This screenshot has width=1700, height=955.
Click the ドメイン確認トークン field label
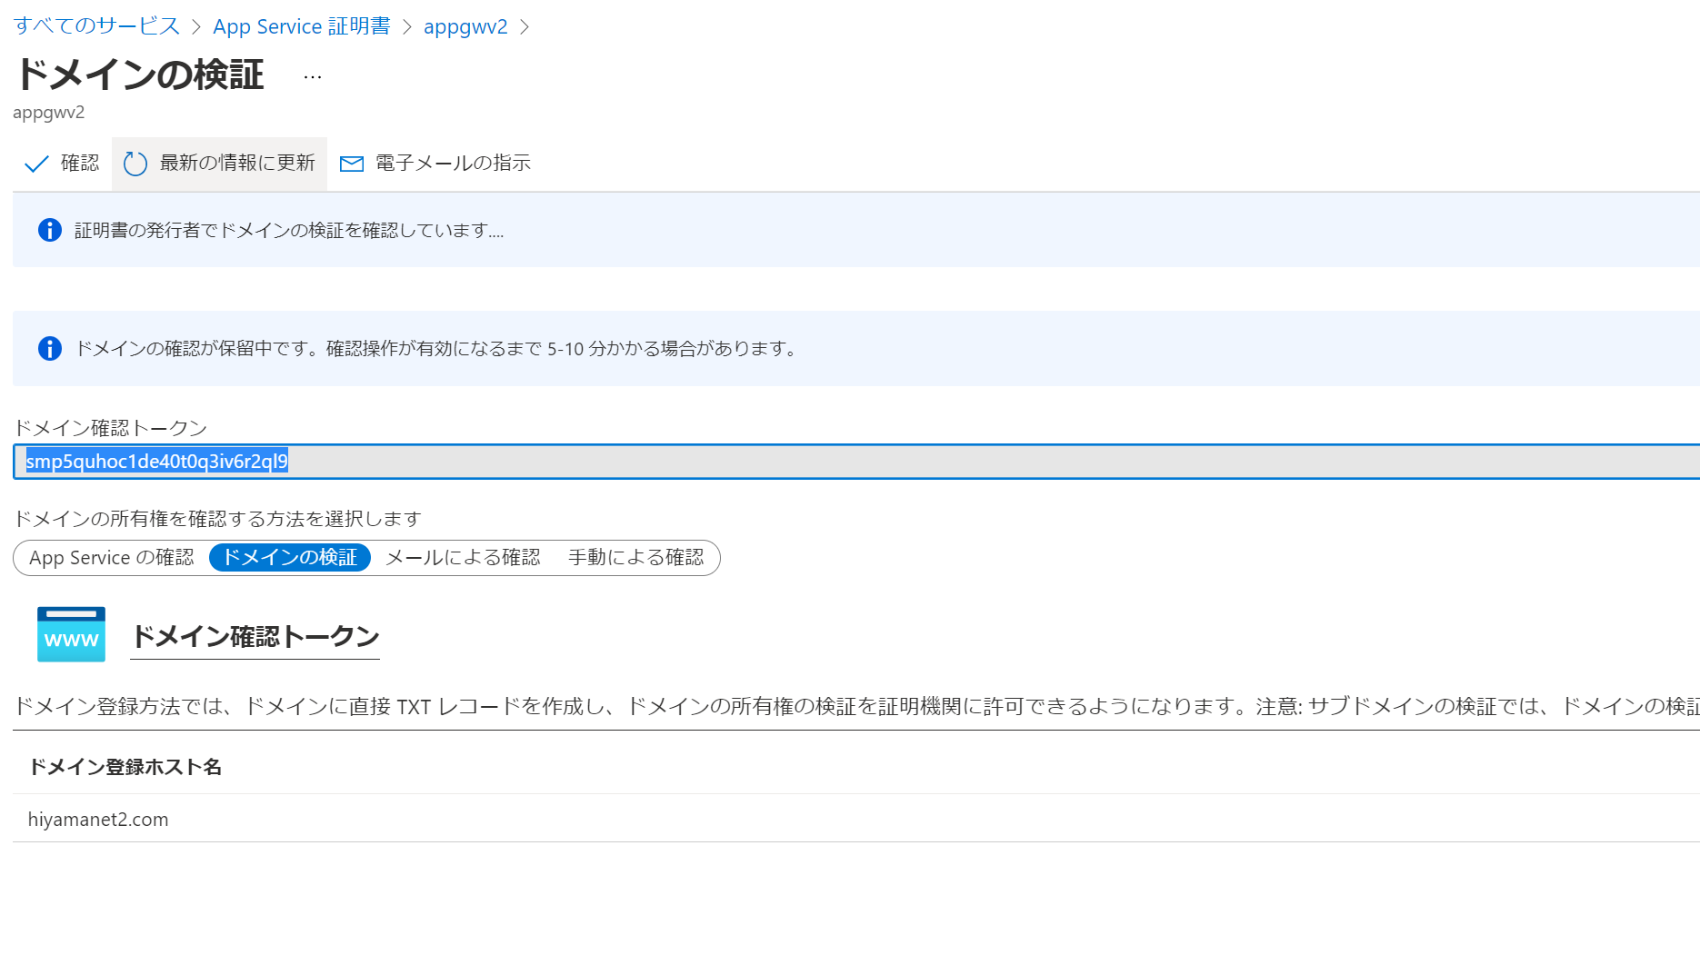pos(110,428)
